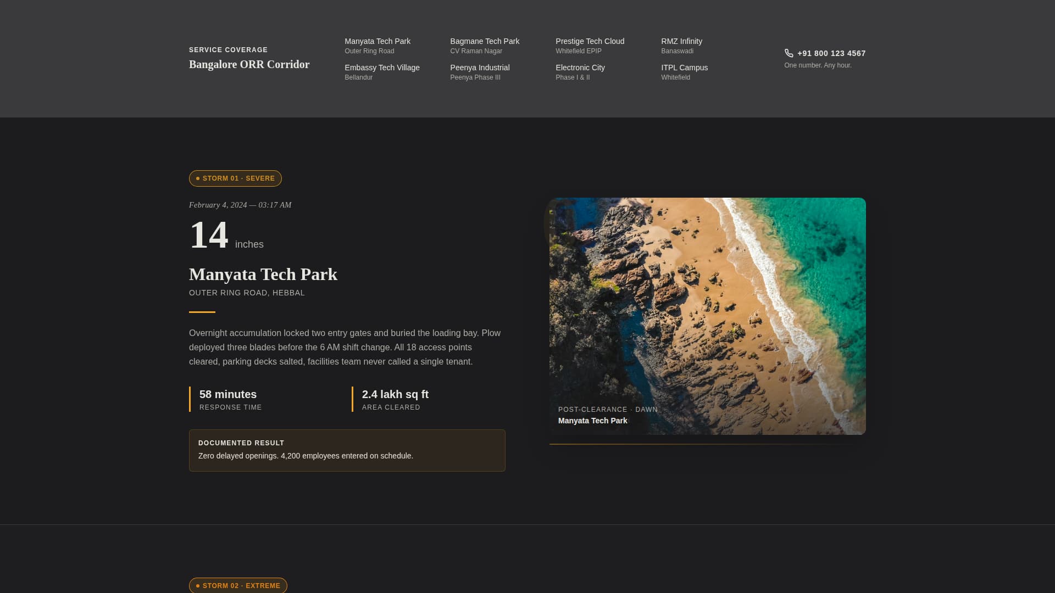Click the orange dot on STORM 01 badge

197,178
